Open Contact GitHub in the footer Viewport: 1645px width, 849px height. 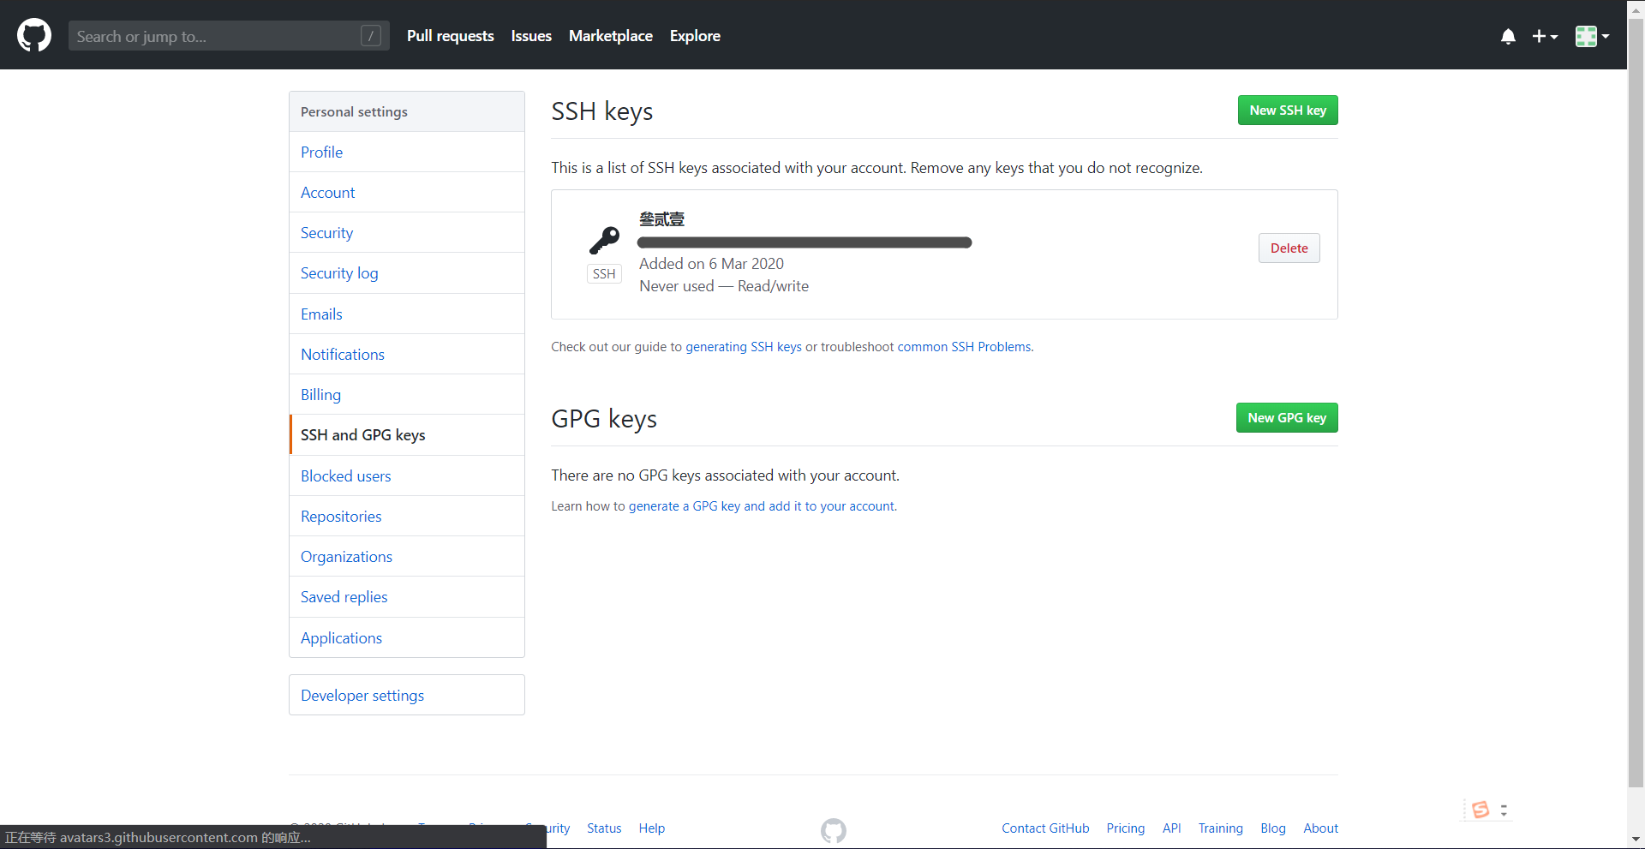click(1045, 828)
